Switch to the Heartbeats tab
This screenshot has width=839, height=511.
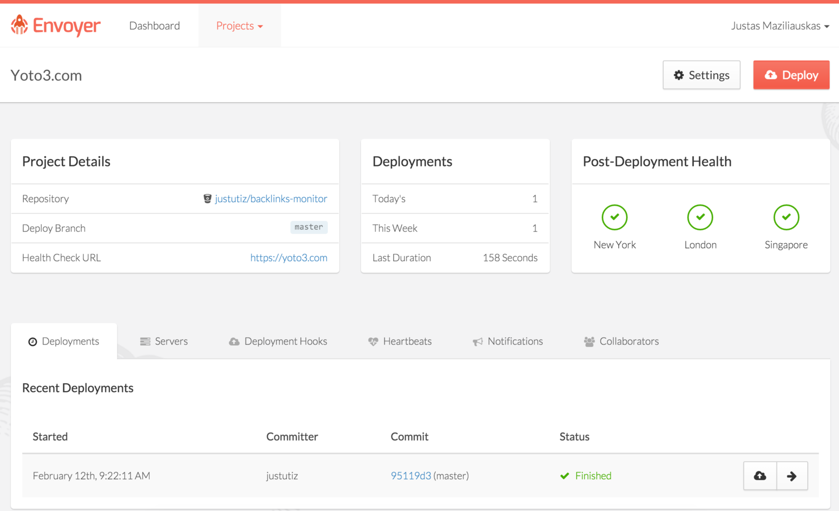[x=400, y=341]
